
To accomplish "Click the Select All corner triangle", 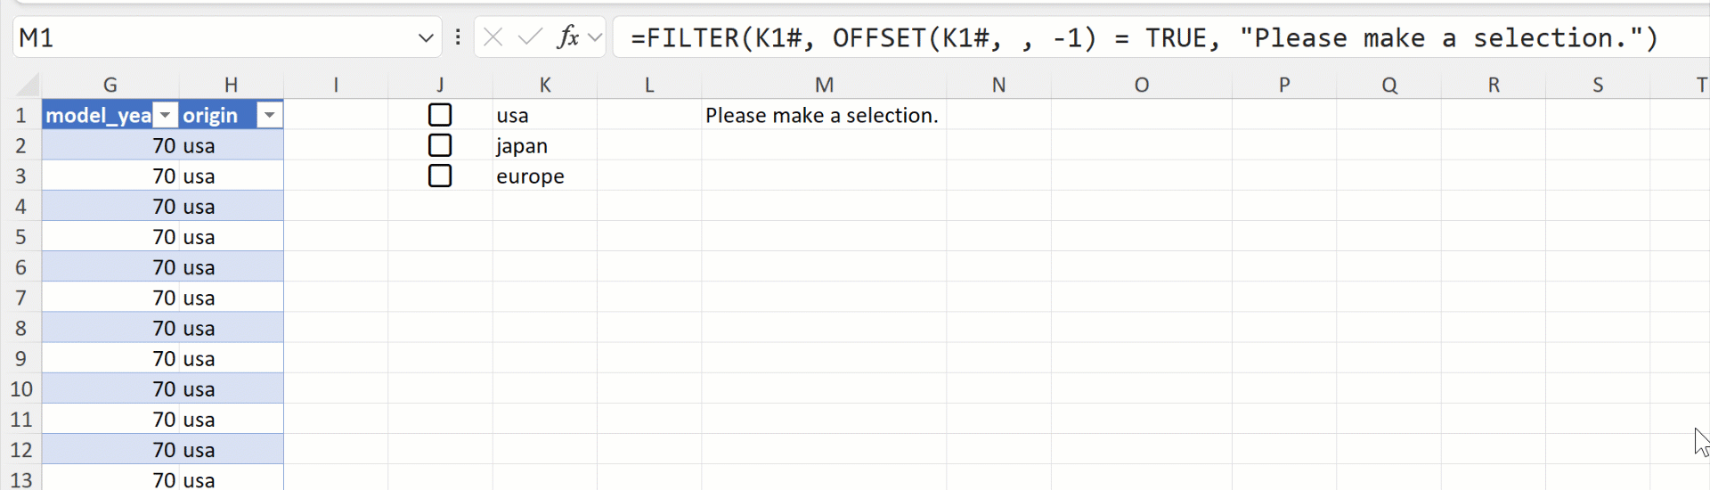I will (x=28, y=86).
